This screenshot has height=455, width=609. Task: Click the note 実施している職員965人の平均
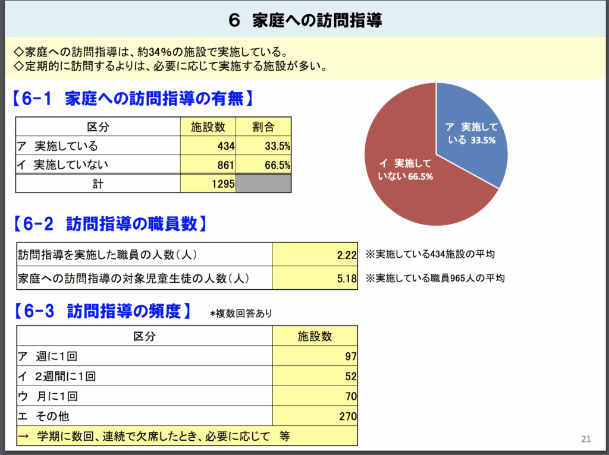435,277
